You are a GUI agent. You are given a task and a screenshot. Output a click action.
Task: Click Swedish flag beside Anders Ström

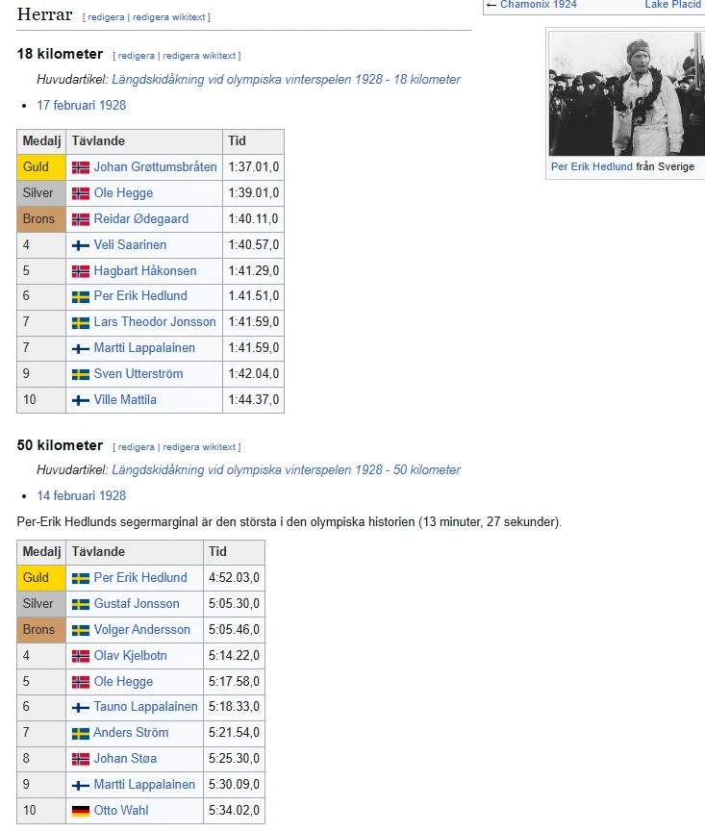81,733
